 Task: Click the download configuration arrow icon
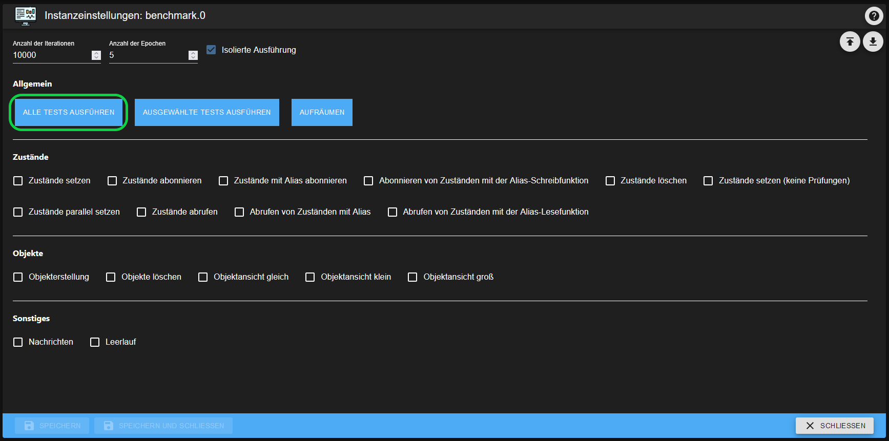click(x=873, y=41)
